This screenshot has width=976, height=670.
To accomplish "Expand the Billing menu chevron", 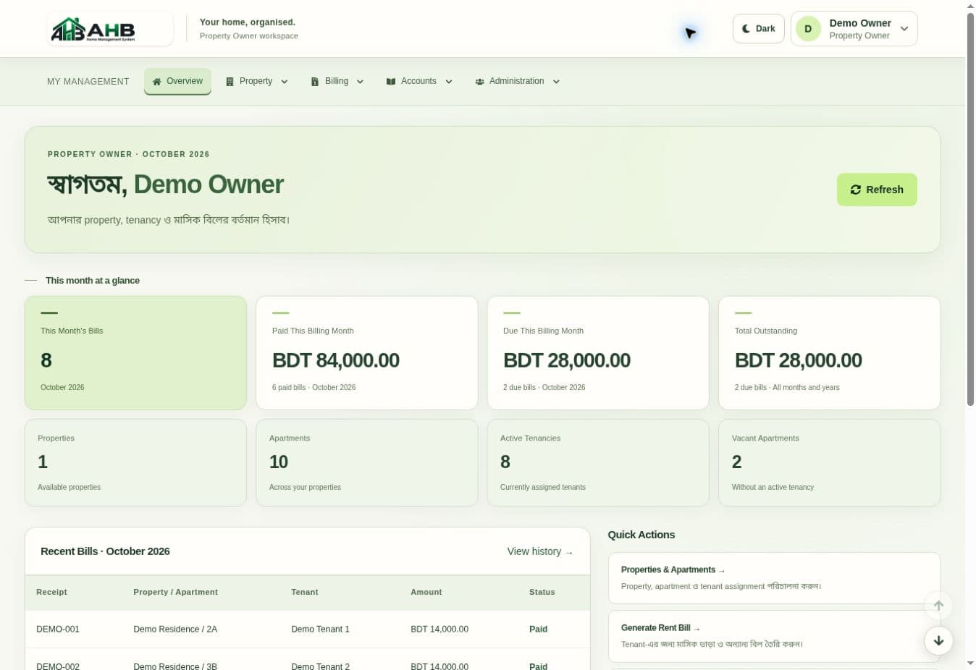I will tap(360, 82).
